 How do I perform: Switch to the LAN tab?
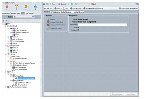[x=19, y=13]
